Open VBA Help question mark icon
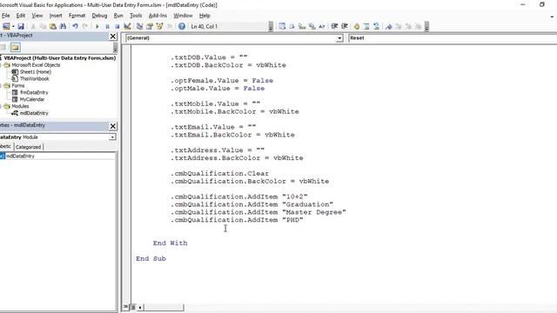The width and height of the screenshot is (557, 313). point(182,26)
